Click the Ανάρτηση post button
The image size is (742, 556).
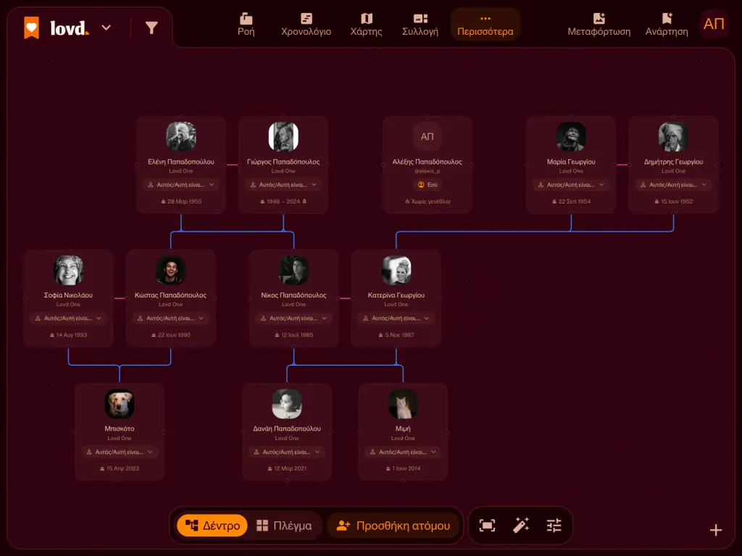pos(667,25)
